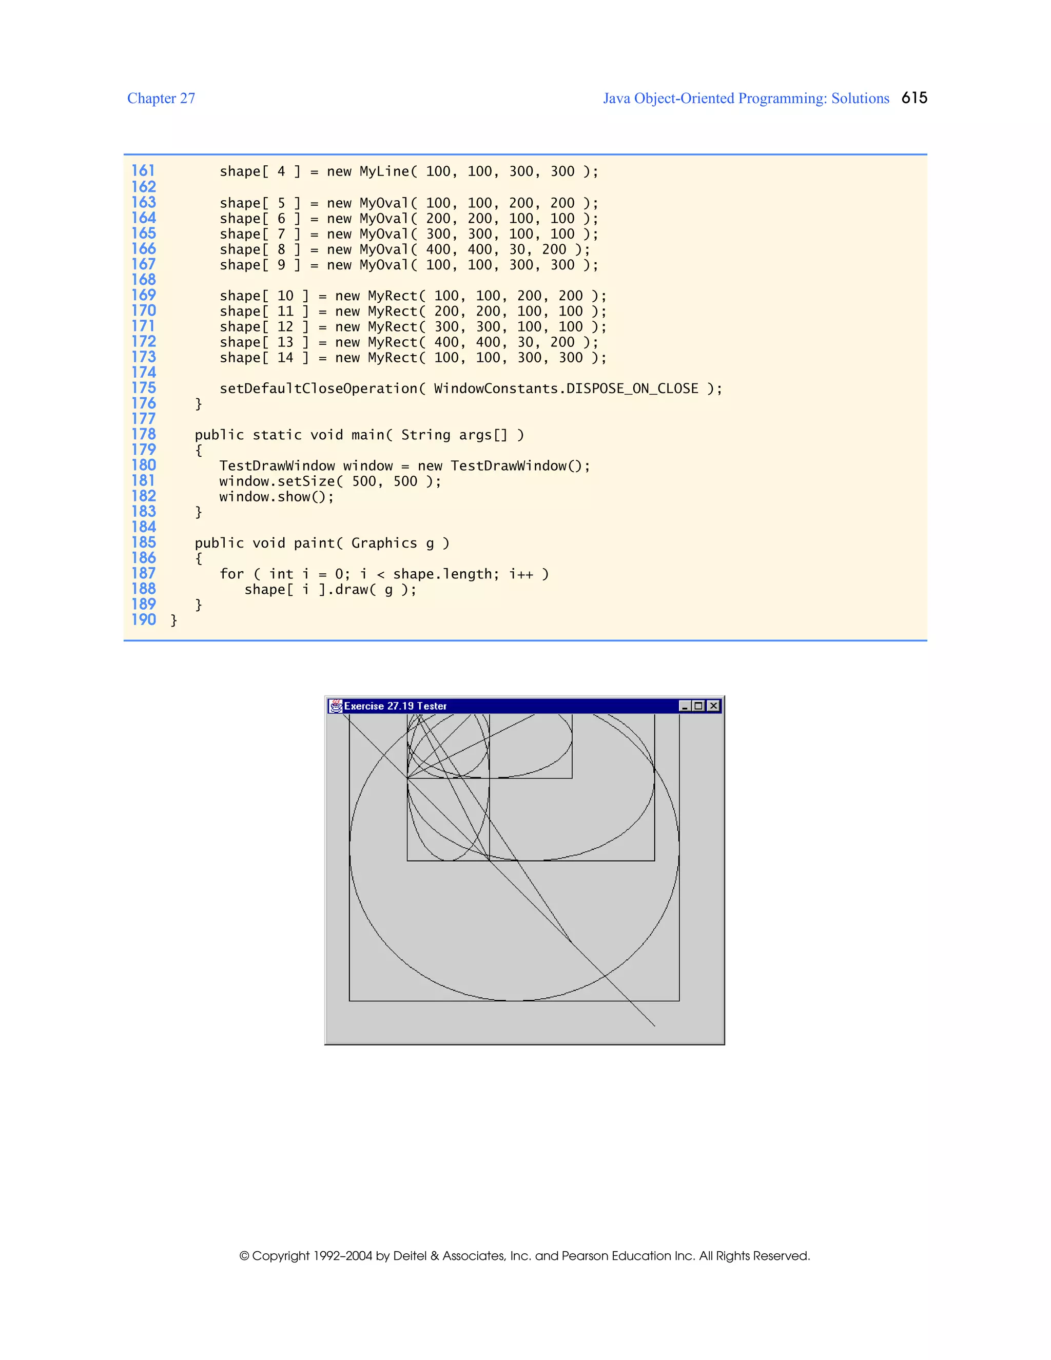
Task: Click code line shape[ 7 ] MyOval
Action: [x=409, y=234]
